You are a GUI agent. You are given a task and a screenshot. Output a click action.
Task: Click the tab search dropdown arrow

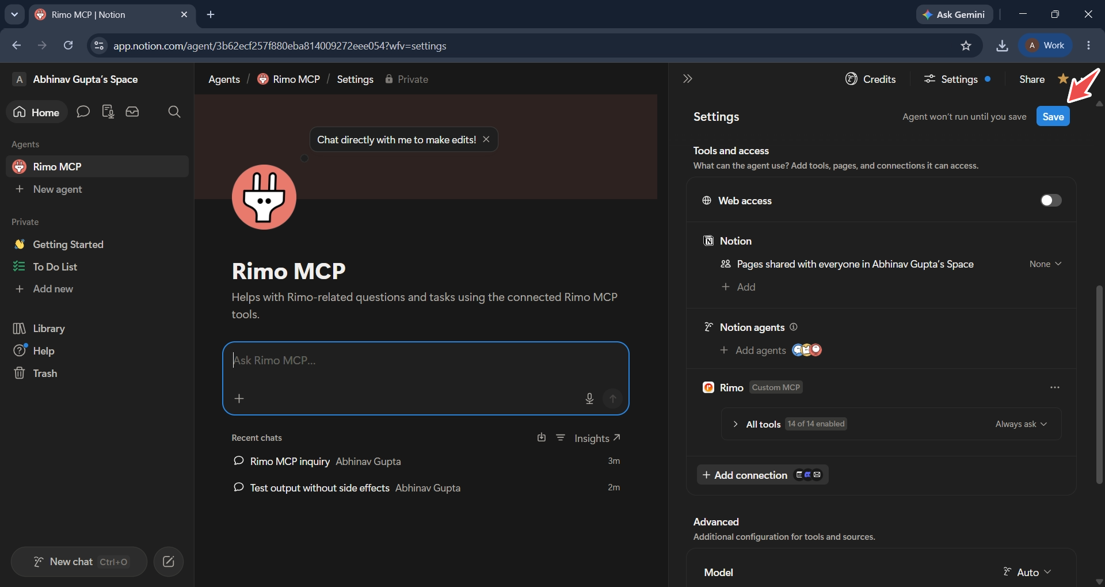tap(14, 14)
